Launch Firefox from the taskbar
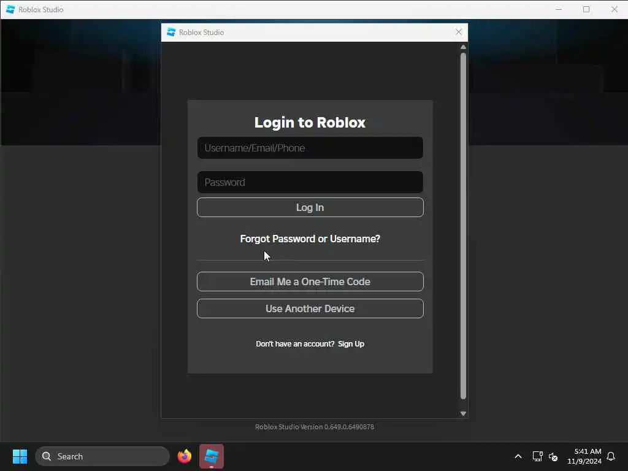This screenshot has height=471, width=628. [184, 456]
